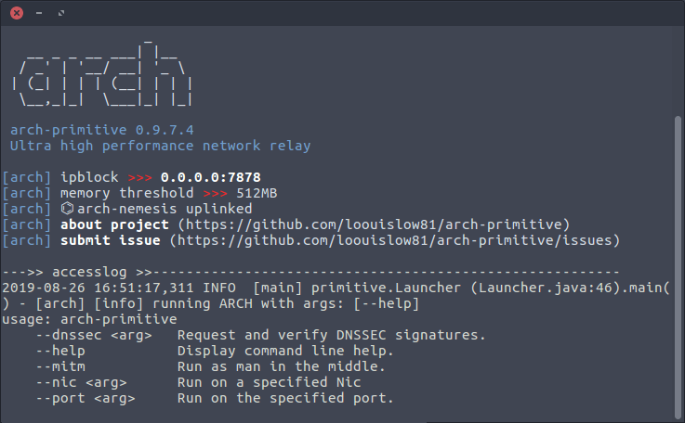Minimize the terminal window

pyautogui.click(x=39, y=13)
